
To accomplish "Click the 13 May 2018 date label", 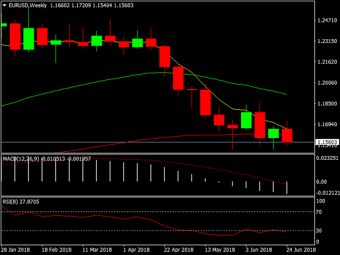I will [220, 250].
